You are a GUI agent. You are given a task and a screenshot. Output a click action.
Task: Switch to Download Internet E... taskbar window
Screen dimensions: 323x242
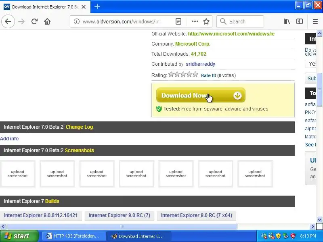[x=138, y=236]
